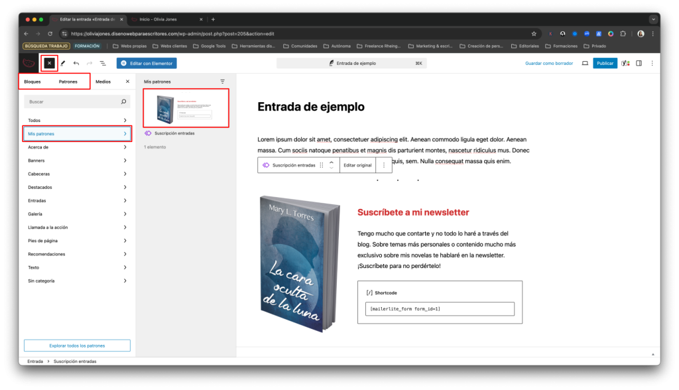Switch to the Medios tab
Image resolution: width=679 pixels, height=390 pixels.
click(x=103, y=82)
